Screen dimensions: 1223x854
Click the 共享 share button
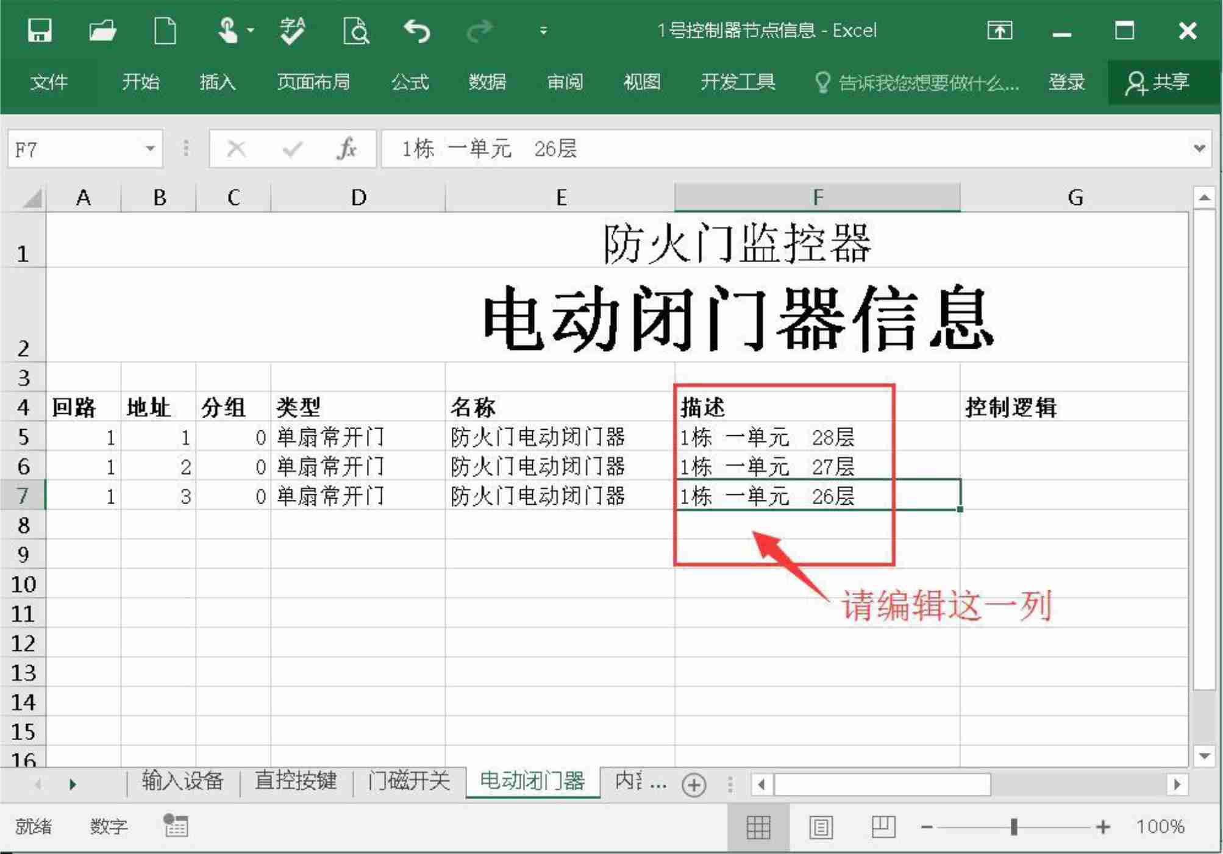[x=1158, y=82]
